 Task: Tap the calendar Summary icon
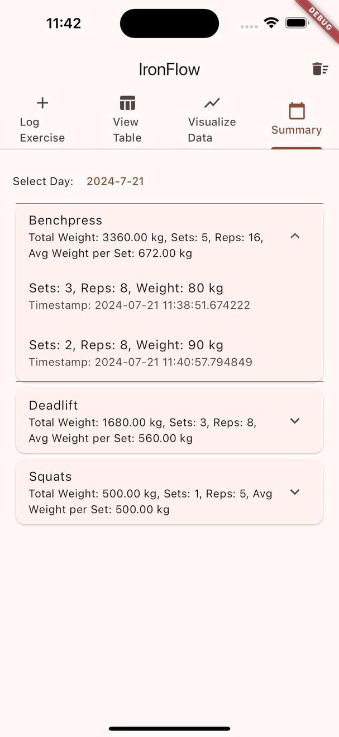click(x=297, y=111)
